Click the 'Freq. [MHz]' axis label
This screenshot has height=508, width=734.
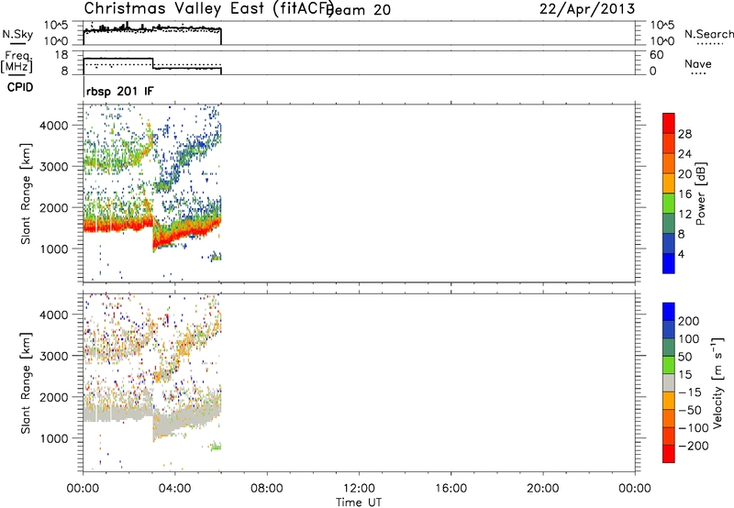click(17, 62)
